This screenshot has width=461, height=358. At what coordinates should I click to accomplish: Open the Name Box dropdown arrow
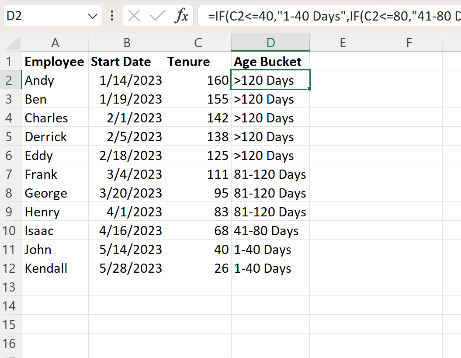(x=92, y=15)
